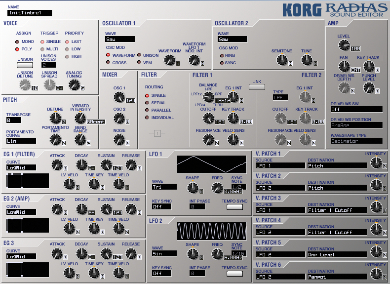Choose LOW note priority
The image size is (390, 284).
click(x=67, y=49)
